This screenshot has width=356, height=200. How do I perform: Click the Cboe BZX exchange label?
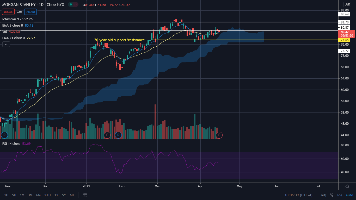(55, 4)
